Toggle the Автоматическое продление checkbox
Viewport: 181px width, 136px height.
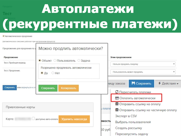(x=4, y=36)
